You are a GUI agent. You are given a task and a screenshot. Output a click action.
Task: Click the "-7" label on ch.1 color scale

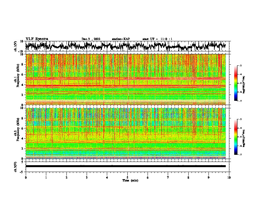click(x=240, y=101)
